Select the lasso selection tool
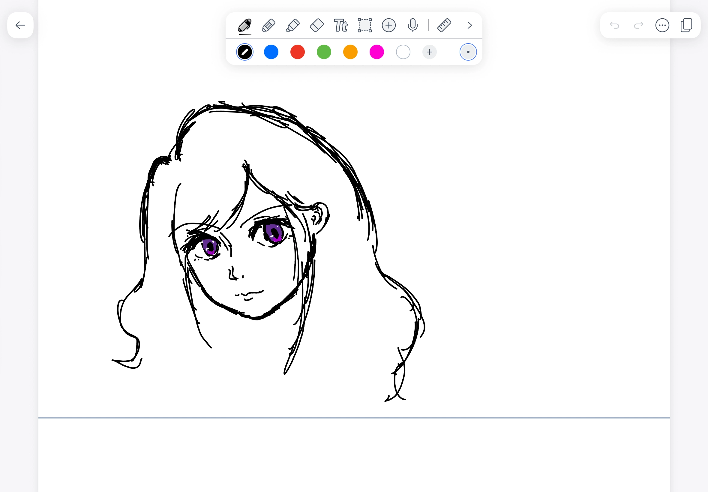This screenshot has width=708, height=492. [364, 25]
